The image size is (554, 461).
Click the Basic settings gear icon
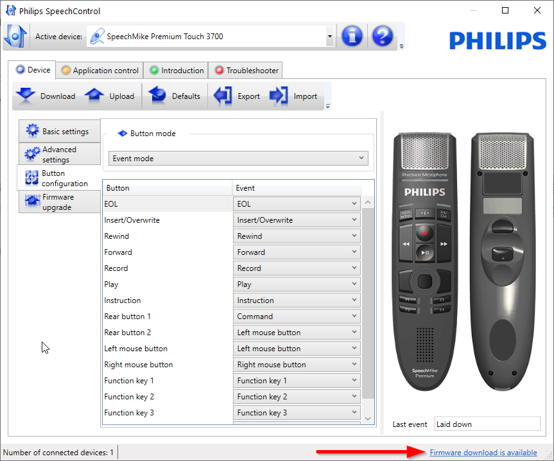pyautogui.click(x=32, y=131)
